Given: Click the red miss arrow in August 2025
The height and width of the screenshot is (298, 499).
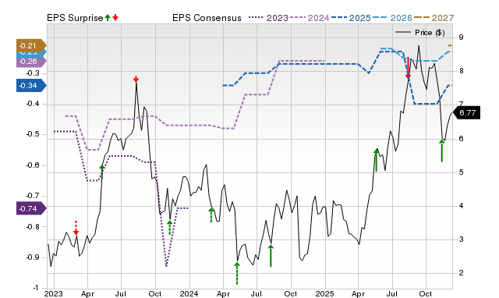Looking at the screenshot, I should 408,68.
